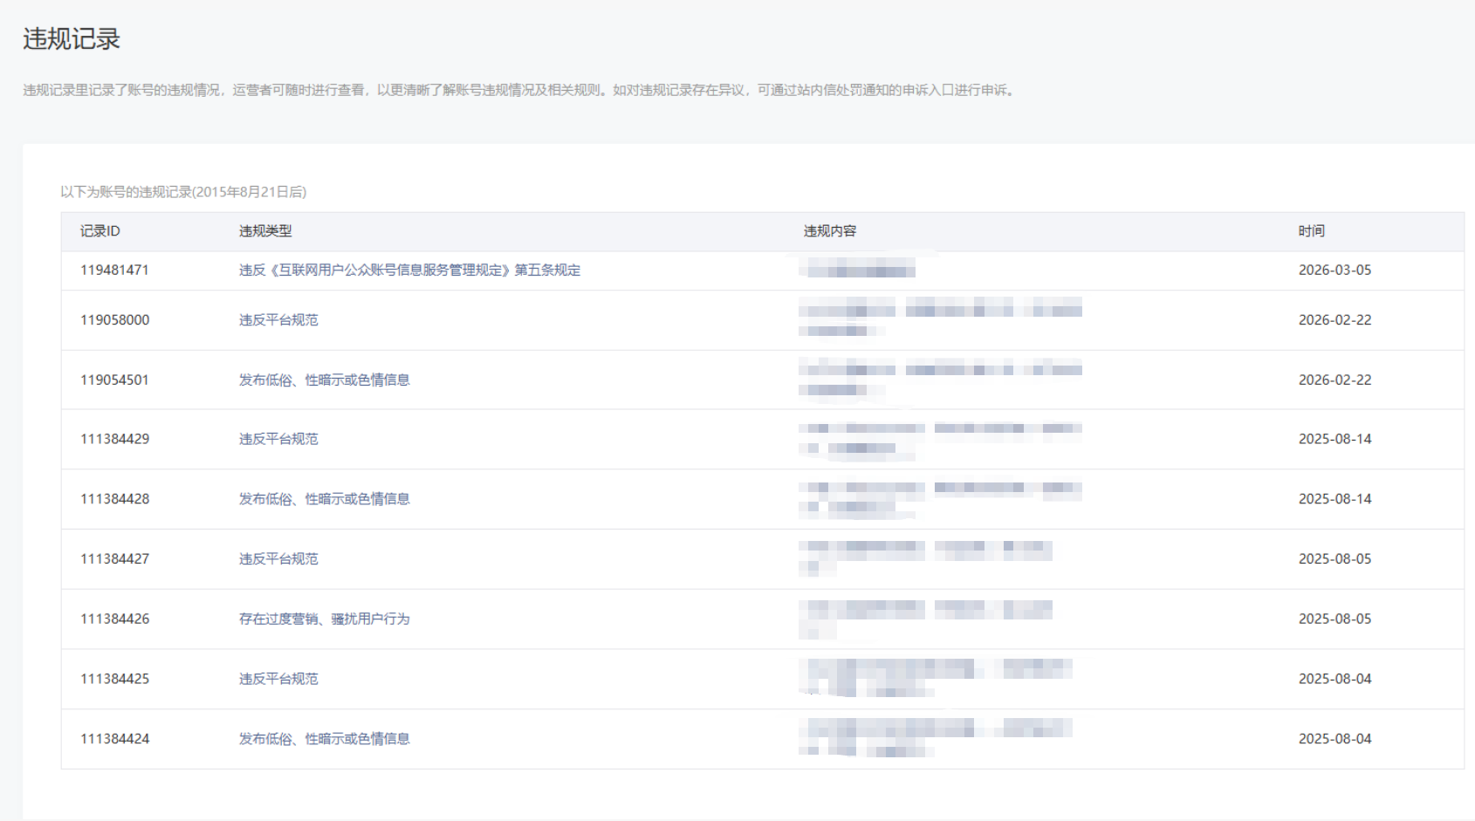Click the 违规内容 column header

point(829,231)
